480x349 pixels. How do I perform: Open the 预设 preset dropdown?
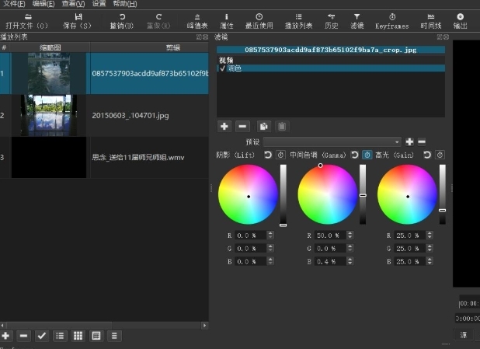(332, 142)
